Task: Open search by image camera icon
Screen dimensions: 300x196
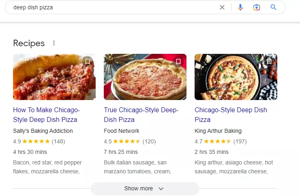Action: tap(256, 7)
